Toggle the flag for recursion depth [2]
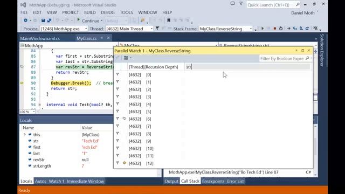The image size is (345, 194). (x=118, y=89)
